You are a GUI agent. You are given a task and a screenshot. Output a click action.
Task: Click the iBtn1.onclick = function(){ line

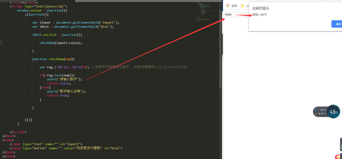point(57,35)
